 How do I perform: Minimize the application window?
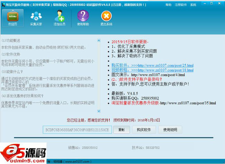205,3
